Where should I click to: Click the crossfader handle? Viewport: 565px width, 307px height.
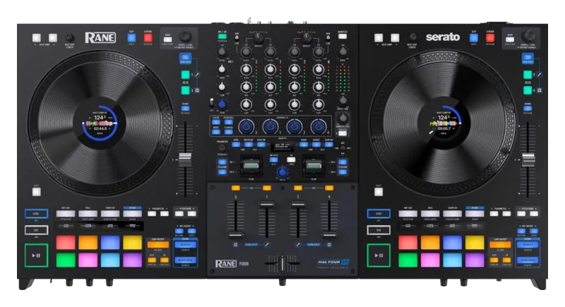point(282,263)
